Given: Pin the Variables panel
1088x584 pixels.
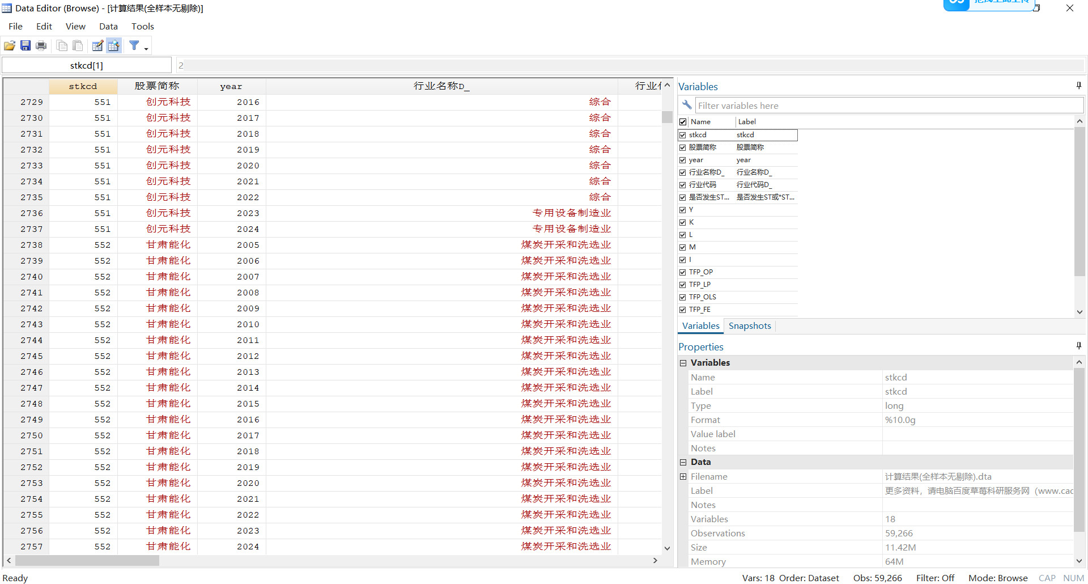Looking at the screenshot, I should coord(1079,86).
